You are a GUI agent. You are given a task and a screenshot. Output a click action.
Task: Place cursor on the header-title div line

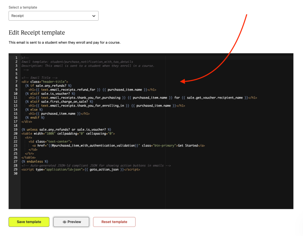click(x=44, y=82)
